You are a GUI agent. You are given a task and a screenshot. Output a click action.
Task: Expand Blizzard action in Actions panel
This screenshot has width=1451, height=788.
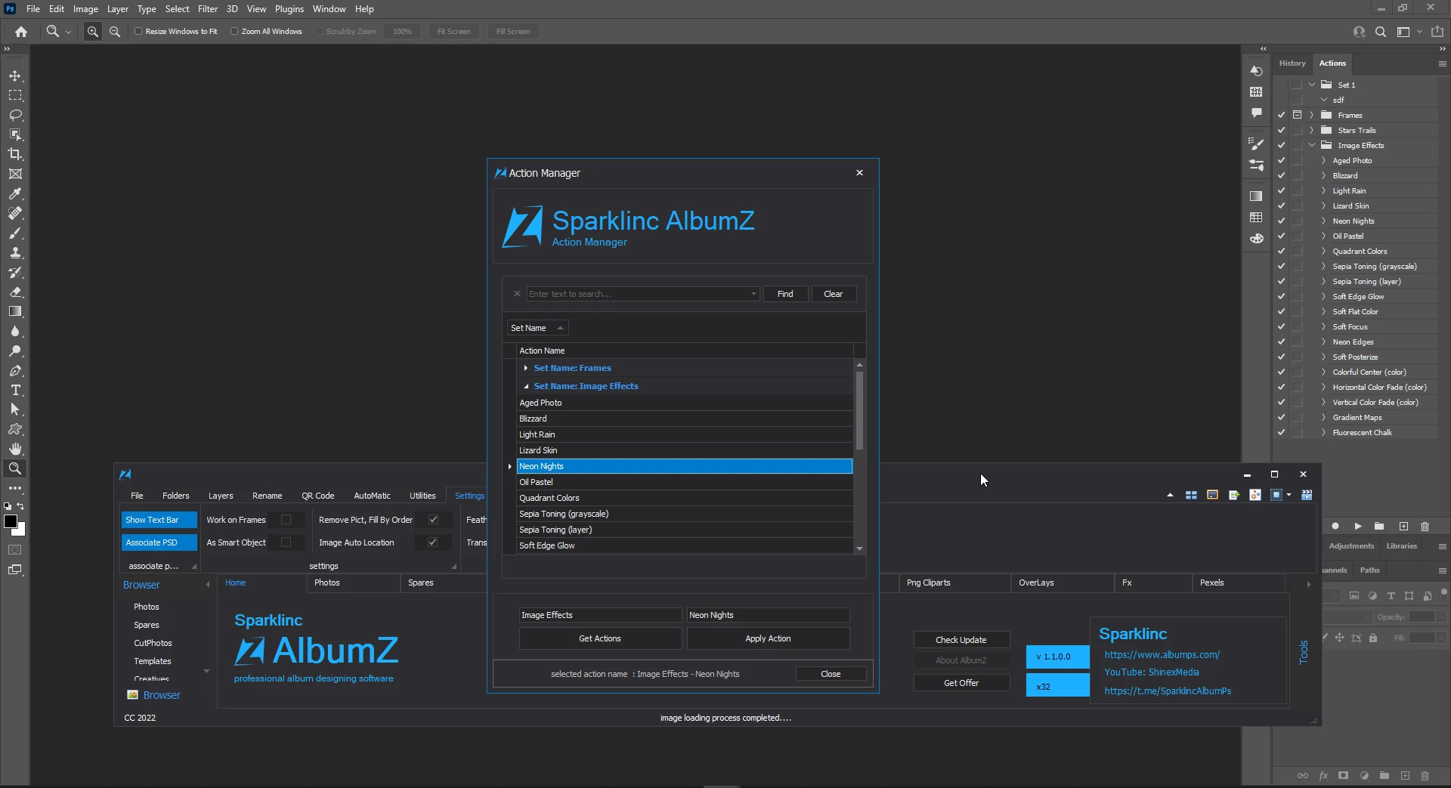[x=1323, y=175]
